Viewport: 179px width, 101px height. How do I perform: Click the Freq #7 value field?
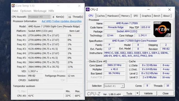pos(47,67)
